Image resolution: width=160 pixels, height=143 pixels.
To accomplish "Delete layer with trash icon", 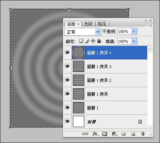I will pos(143,134).
